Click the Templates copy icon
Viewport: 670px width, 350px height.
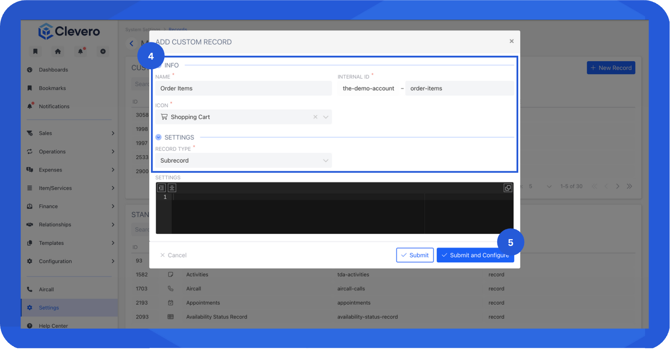(30, 243)
